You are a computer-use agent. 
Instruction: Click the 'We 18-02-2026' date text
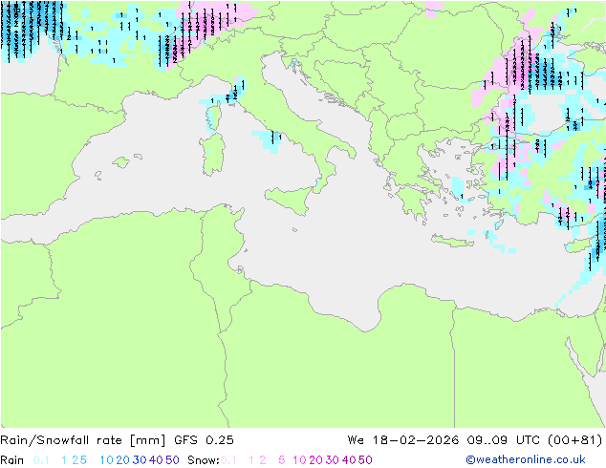[403, 440]
